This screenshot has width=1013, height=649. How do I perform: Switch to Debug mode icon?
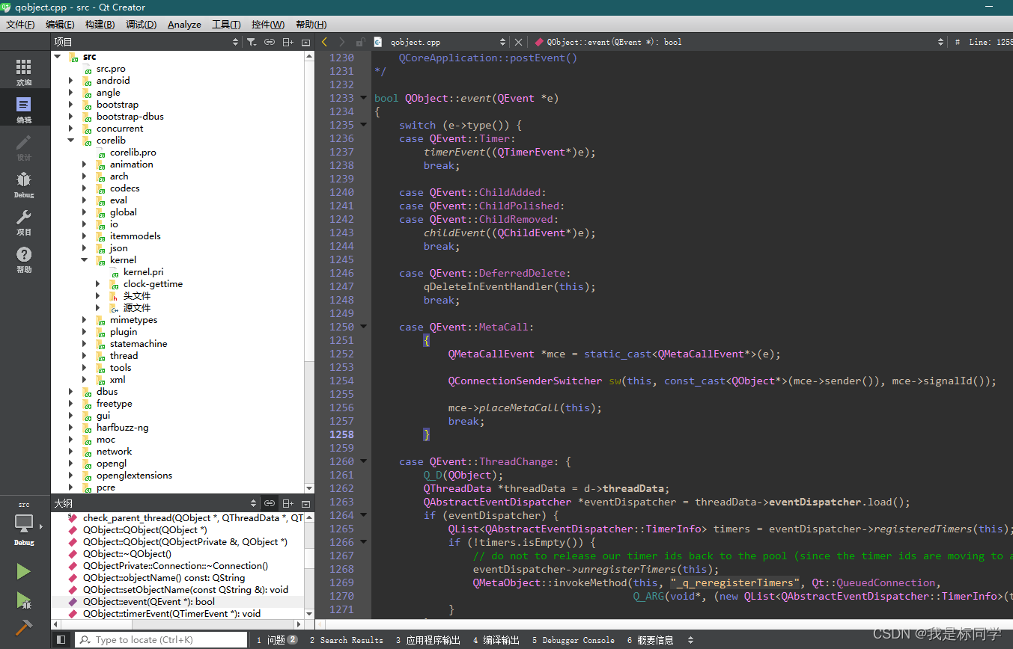click(x=24, y=184)
